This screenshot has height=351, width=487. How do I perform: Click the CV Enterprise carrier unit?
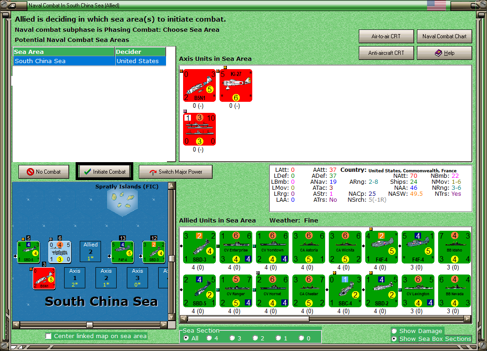236,247
